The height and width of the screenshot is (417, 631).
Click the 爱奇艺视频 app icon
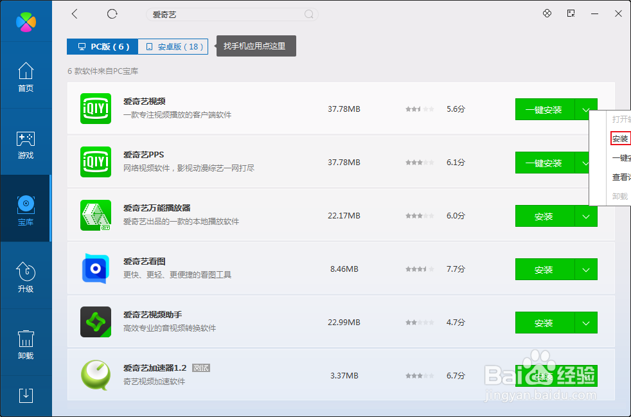[95, 109]
